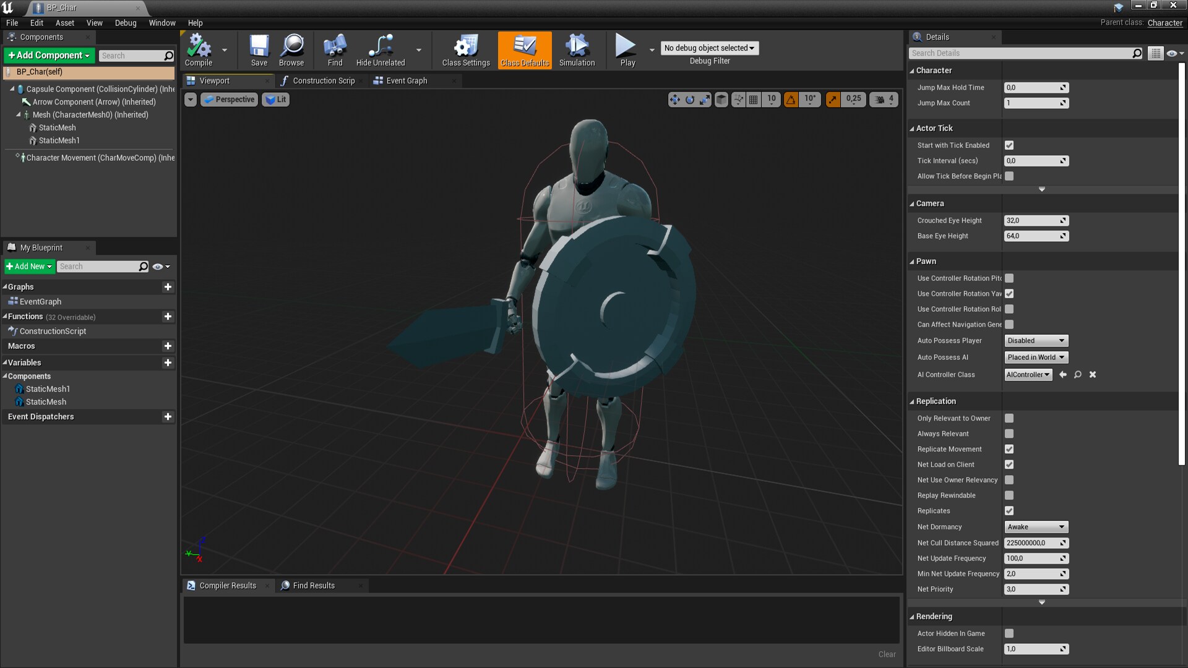Select the Browse icon in the toolbar

click(x=291, y=46)
